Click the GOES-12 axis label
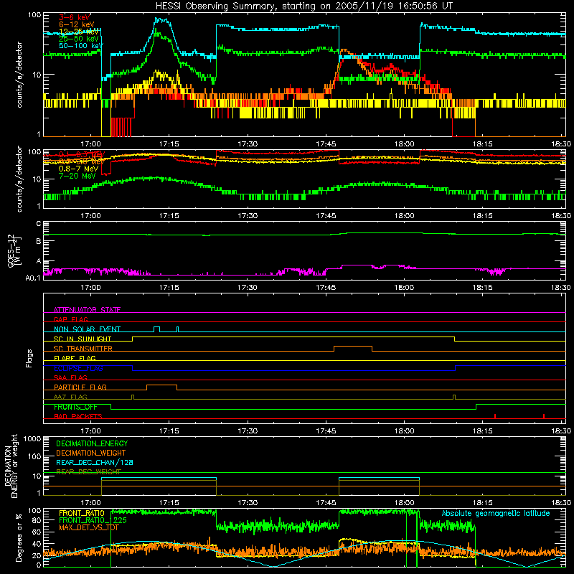 [14, 251]
